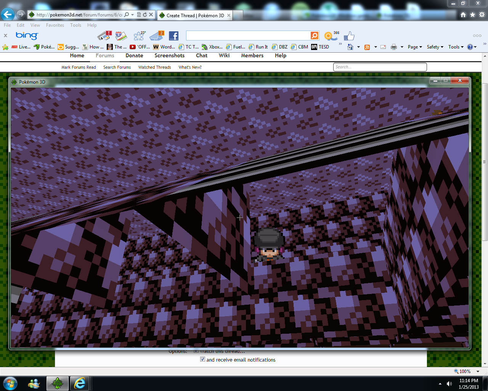Open the Bing toolbar news icon
Screen dimensions: 488x391
(104, 36)
